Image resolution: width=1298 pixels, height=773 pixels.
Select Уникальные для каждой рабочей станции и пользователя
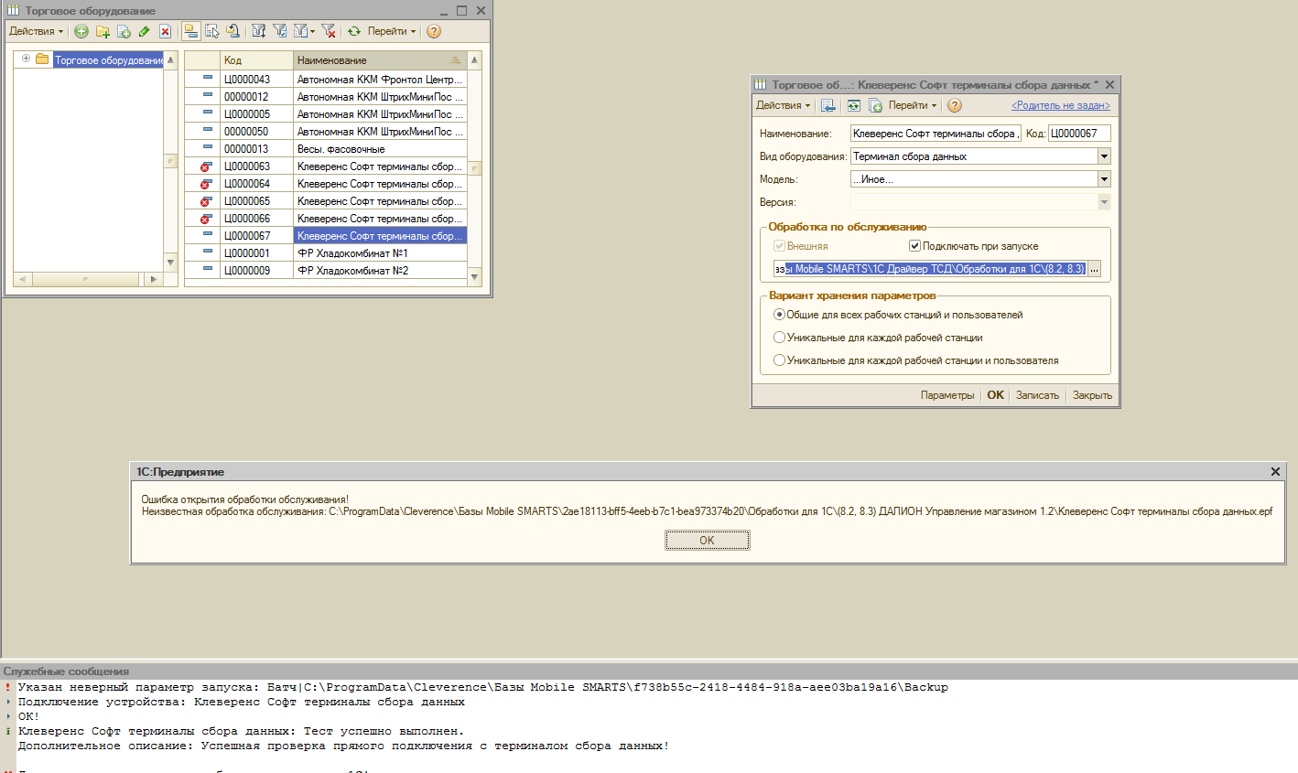(779, 360)
